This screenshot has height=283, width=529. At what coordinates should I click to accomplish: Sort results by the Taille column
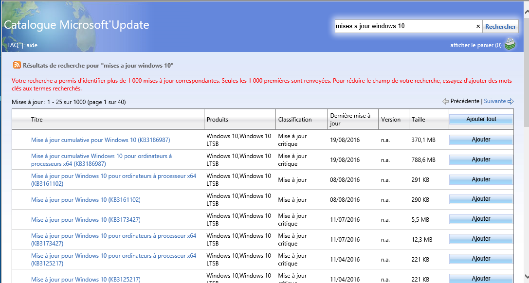[419, 120]
